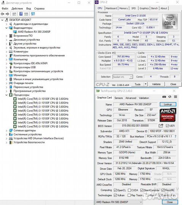Viewport: 182px width, 205px height.
Task: Click the Мониторы monitor icon
Action: click(x=11, y=75)
